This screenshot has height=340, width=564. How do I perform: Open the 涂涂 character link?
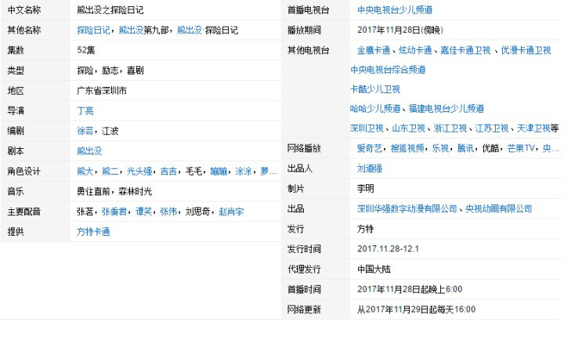[244, 172]
